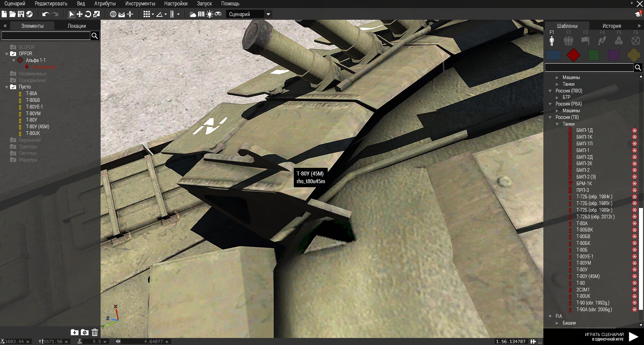Toggle rotation angle grid icon
The width and height of the screenshot is (644, 345).
[x=160, y=14]
